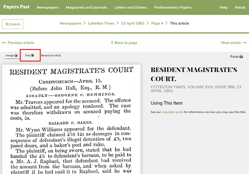Click the magnifier icon in Search button
Image resolution: width=249 pixels, height=174 pixels.
coord(7,24)
